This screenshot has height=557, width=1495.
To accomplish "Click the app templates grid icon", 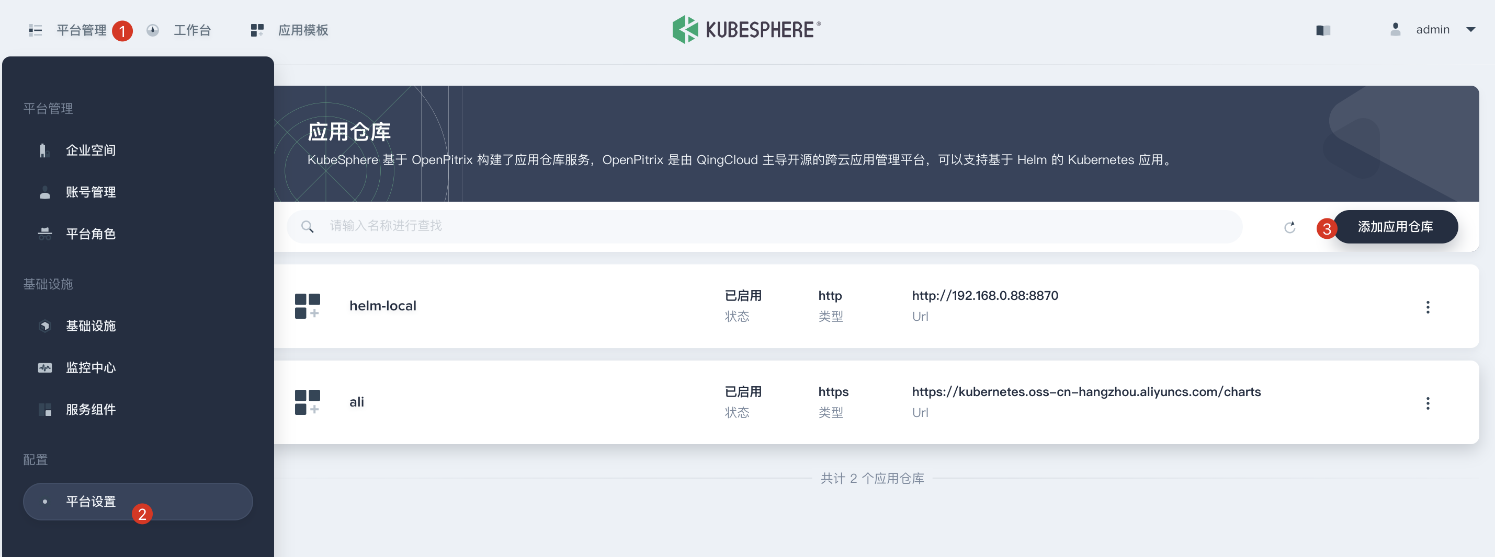I will pyautogui.click(x=257, y=30).
